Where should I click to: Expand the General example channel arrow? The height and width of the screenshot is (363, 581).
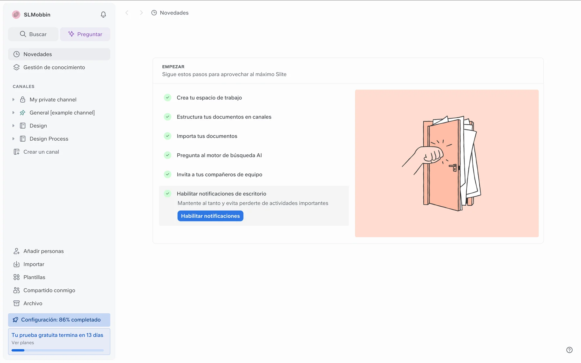13,113
